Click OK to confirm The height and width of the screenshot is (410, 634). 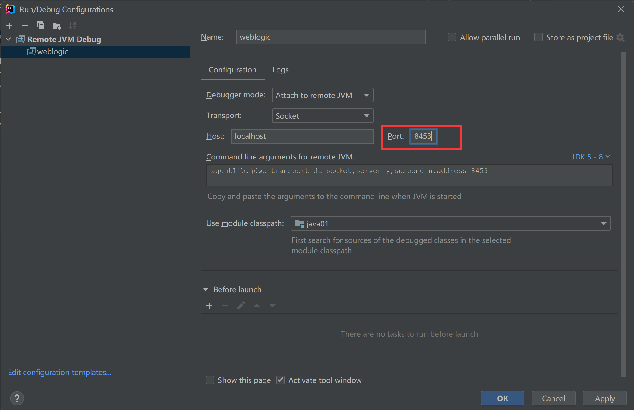tap(502, 398)
